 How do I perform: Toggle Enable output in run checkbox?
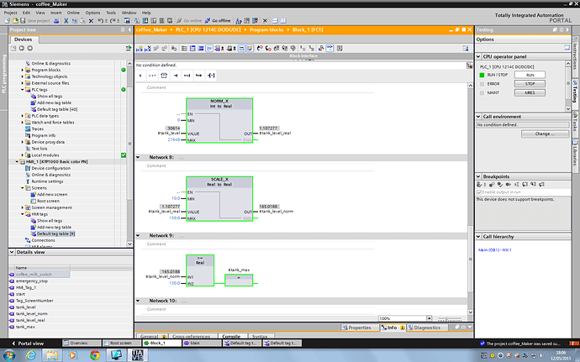pos(479,192)
